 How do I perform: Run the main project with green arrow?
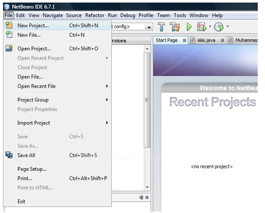tap(189, 27)
